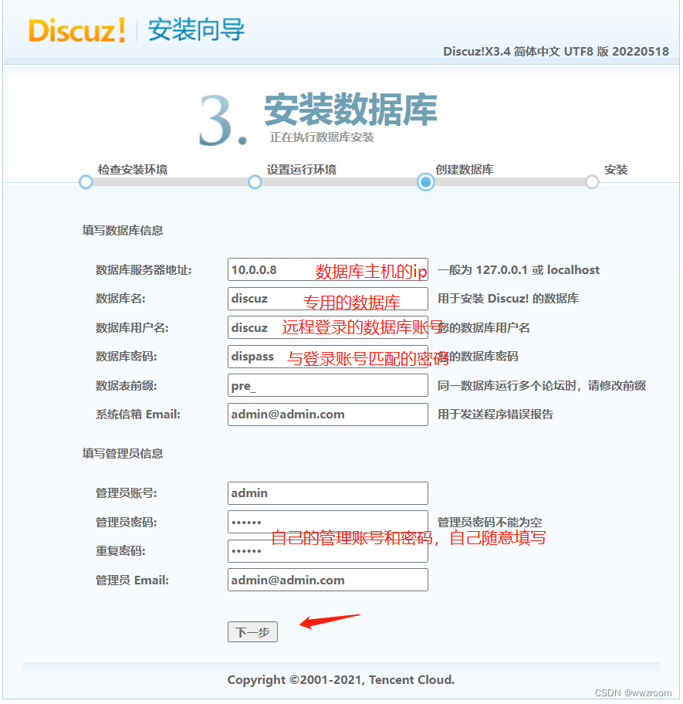Click the 数据库用户名 username field
This screenshot has width=683, height=704.
[x=327, y=327]
